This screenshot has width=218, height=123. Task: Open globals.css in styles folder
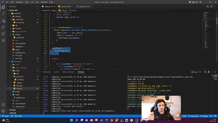click(20, 98)
